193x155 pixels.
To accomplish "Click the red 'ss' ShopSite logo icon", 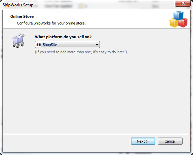I will 39,45.
